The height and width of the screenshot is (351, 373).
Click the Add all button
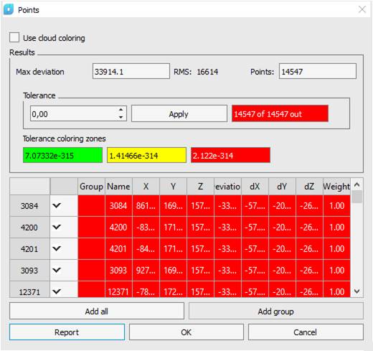tap(97, 311)
